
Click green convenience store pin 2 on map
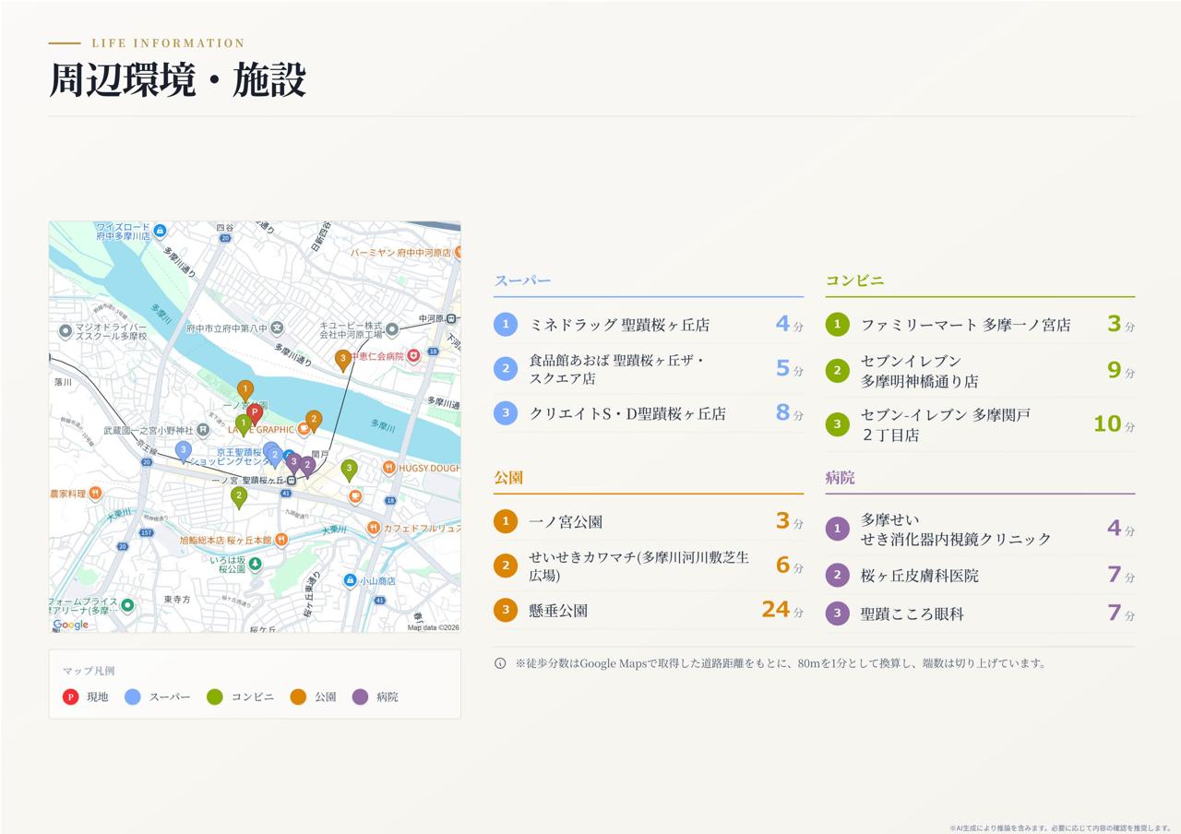239,496
